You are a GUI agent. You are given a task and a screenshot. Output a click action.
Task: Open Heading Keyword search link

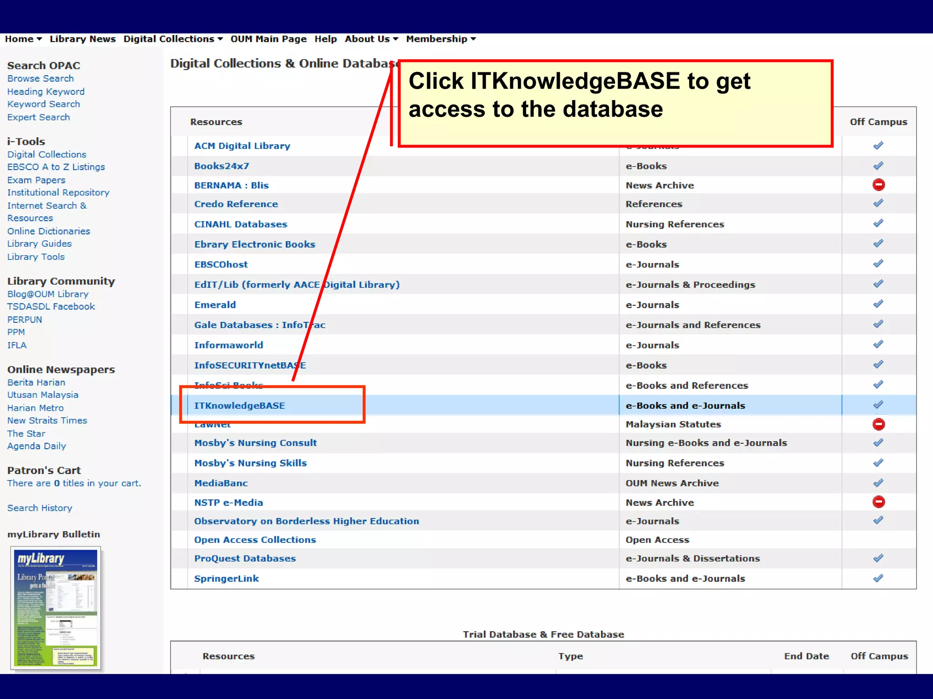pos(46,92)
